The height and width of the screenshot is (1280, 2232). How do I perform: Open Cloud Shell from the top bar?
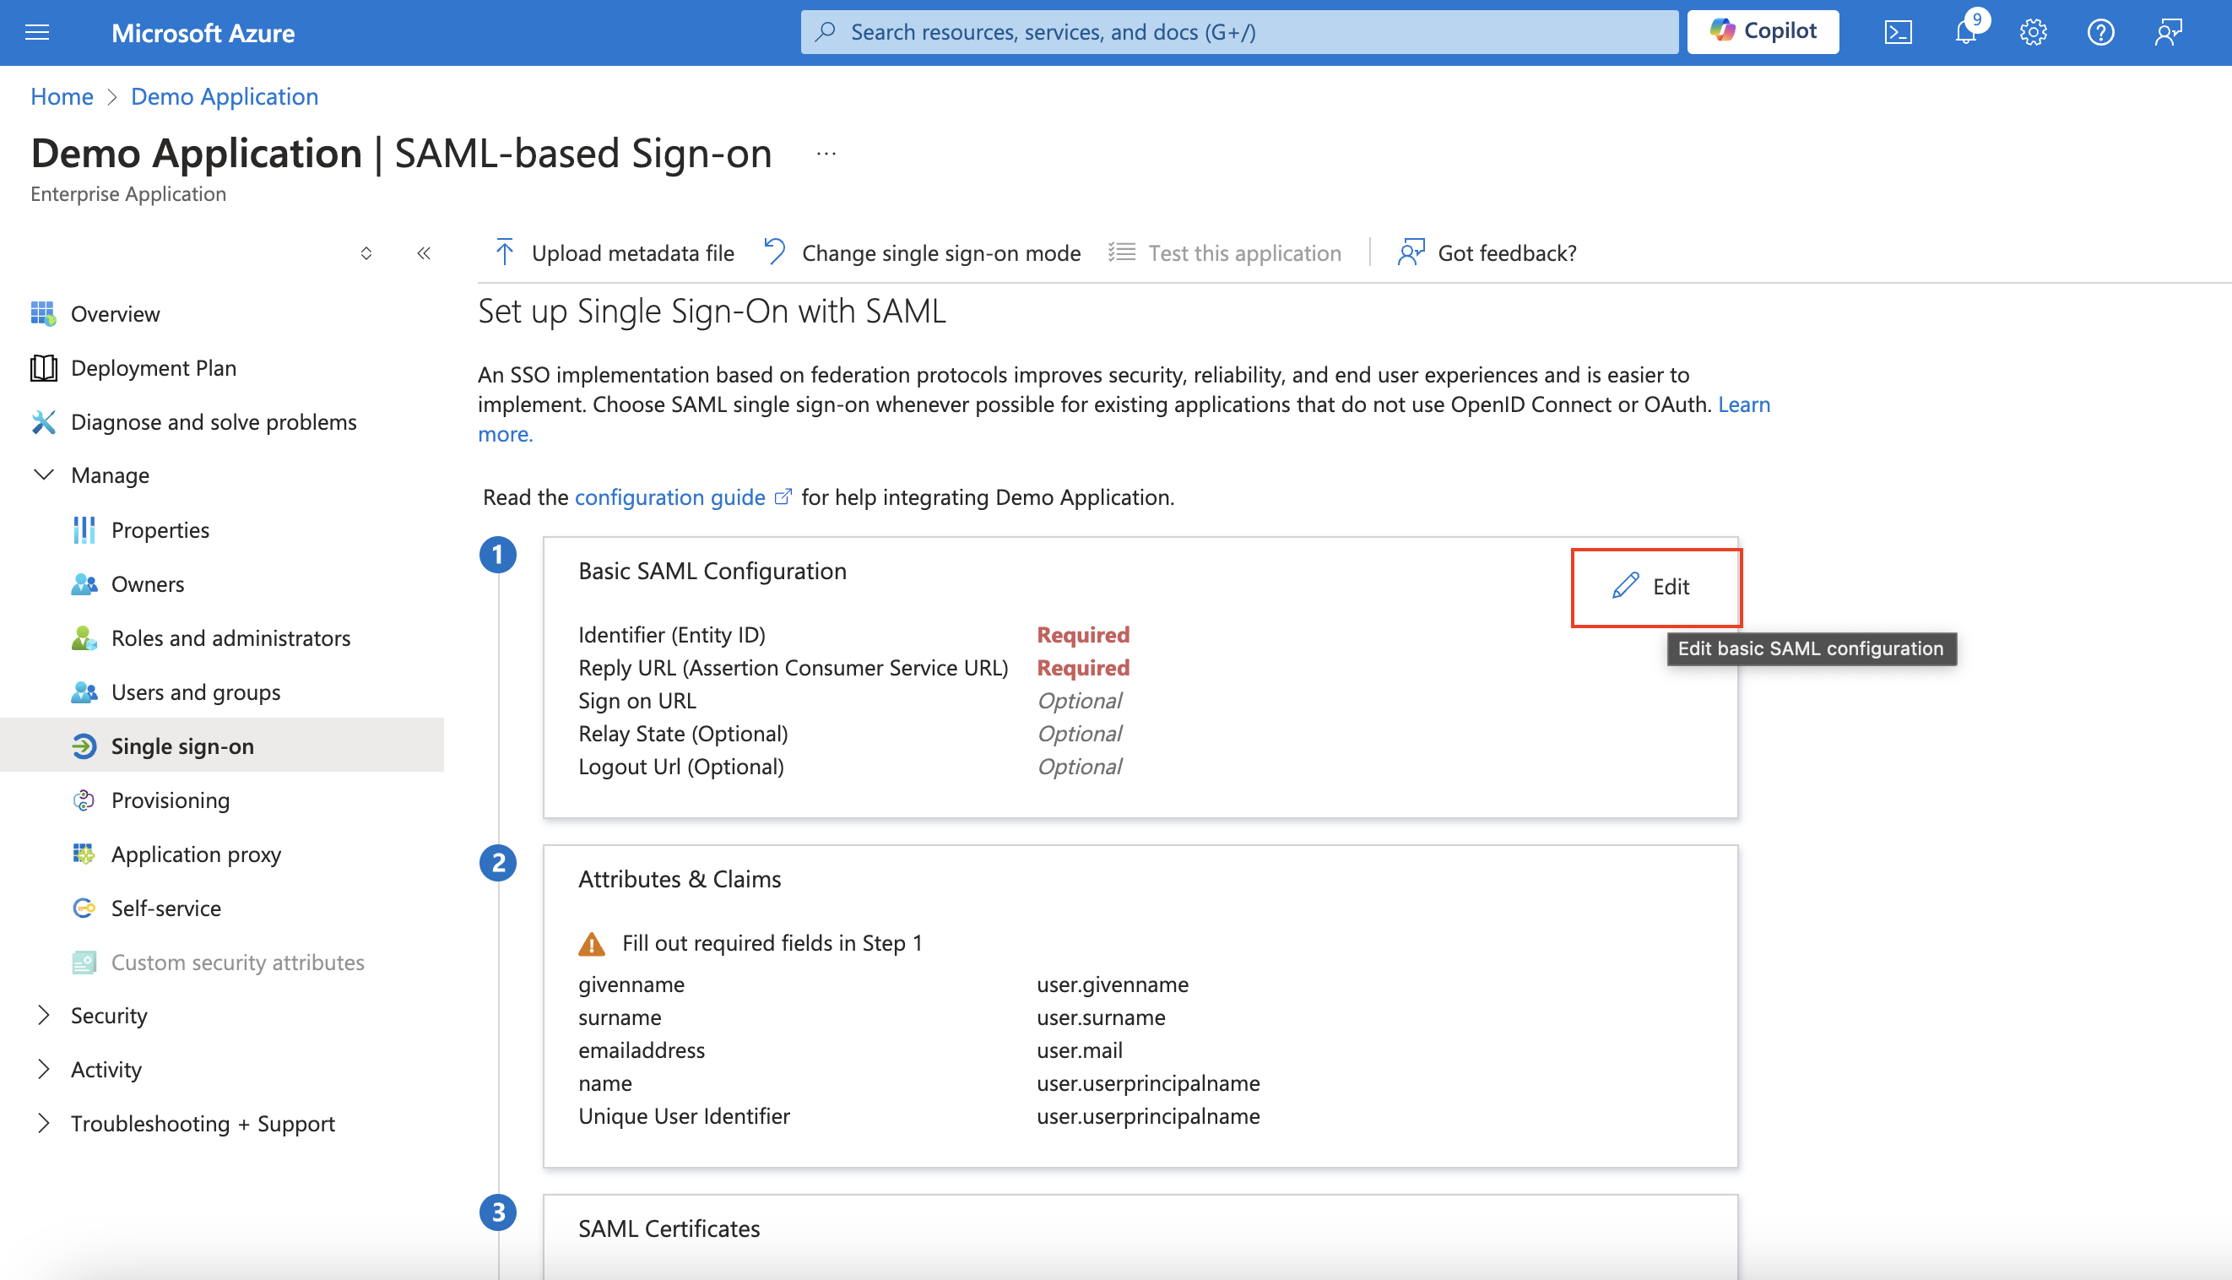pos(1898,33)
